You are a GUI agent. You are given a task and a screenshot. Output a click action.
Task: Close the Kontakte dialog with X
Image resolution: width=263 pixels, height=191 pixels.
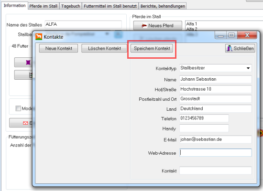coord(247,35)
